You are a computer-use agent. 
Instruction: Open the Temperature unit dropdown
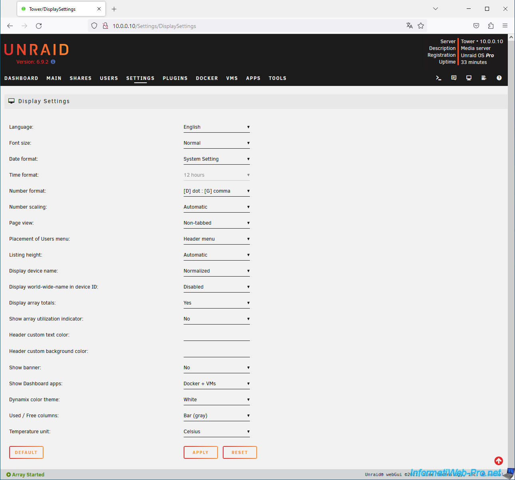216,432
